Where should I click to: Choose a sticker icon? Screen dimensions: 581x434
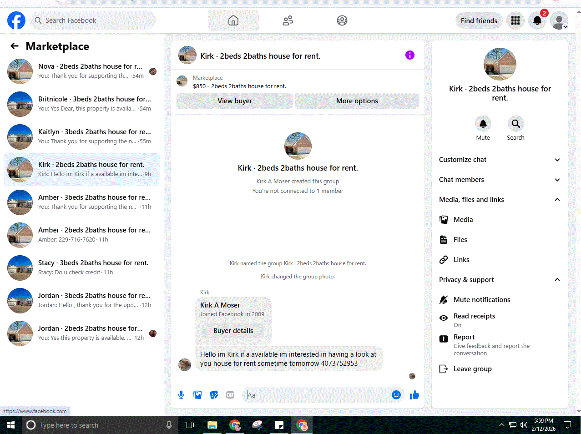[x=214, y=395]
